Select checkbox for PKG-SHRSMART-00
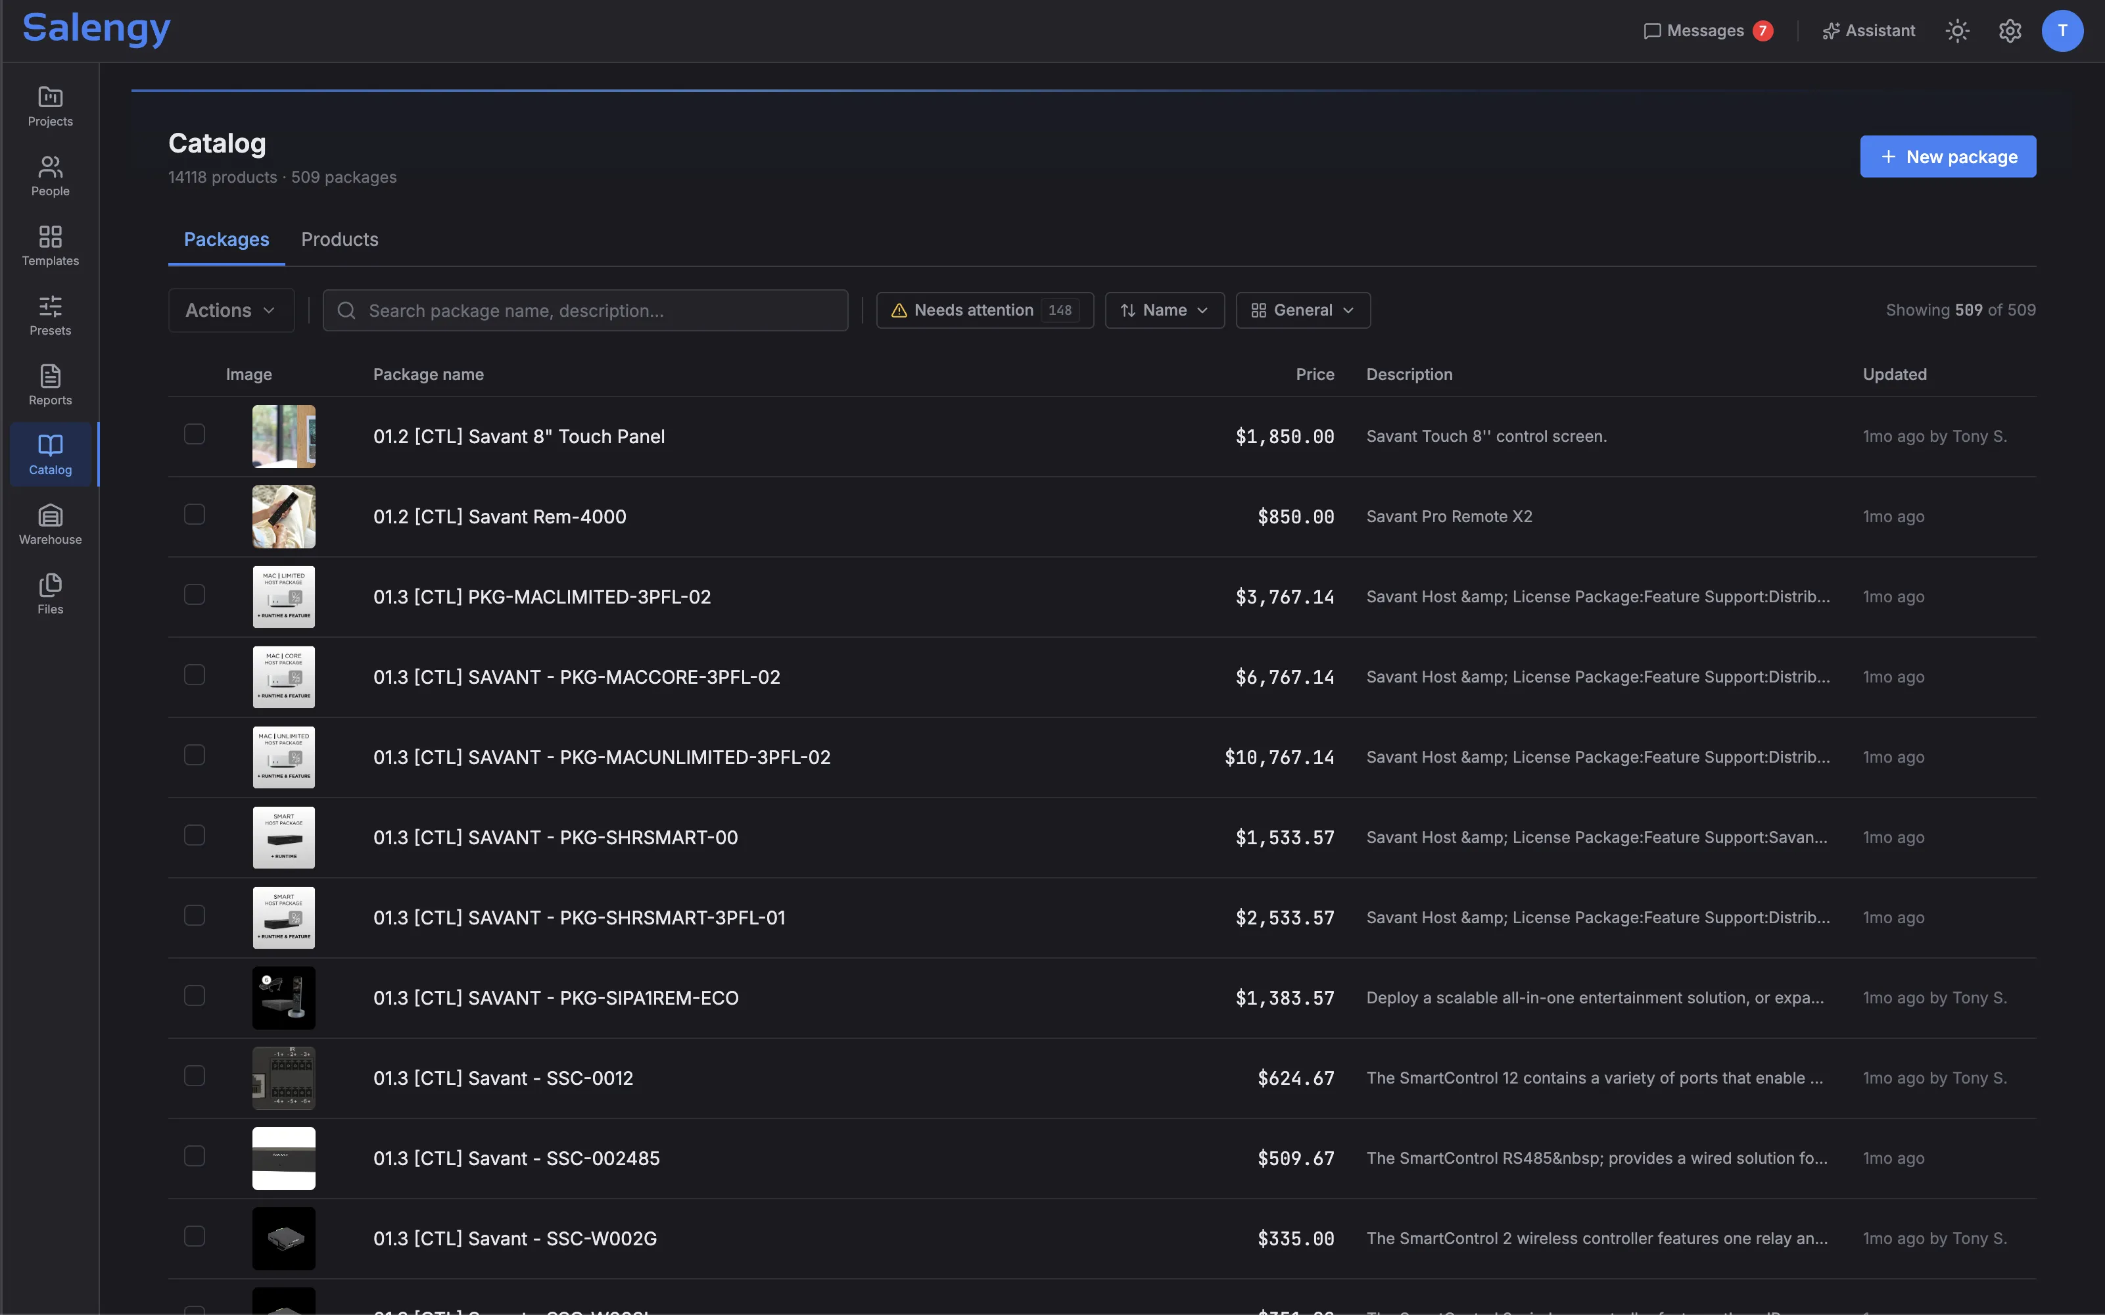This screenshot has width=2105, height=1315. tap(195, 835)
